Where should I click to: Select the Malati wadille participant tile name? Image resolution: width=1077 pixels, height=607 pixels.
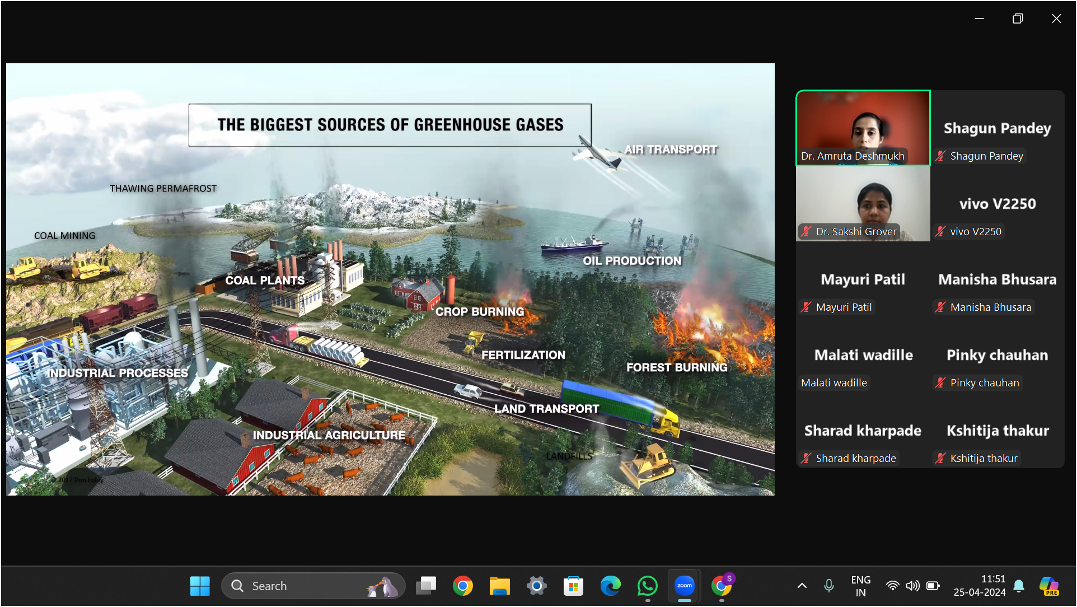[x=863, y=355]
